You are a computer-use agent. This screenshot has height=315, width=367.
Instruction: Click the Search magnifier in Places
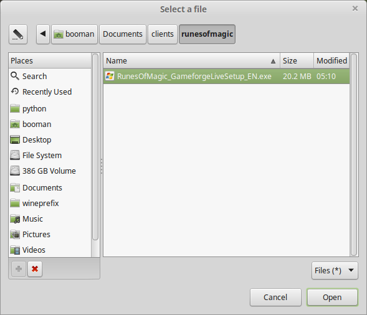point(15,76)
